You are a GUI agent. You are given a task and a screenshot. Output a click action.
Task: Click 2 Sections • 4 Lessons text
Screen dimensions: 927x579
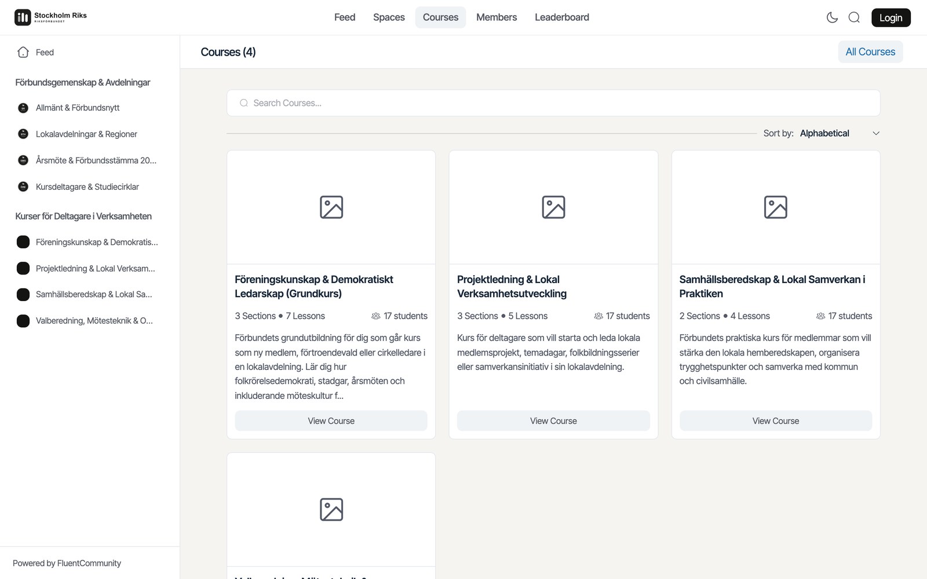pyautogui.click(x=724, y=316)
